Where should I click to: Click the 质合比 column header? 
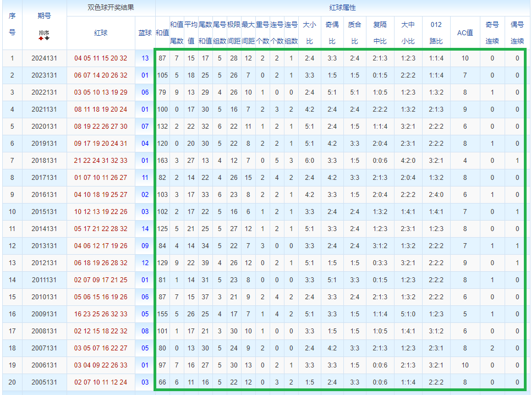point(354,33)
